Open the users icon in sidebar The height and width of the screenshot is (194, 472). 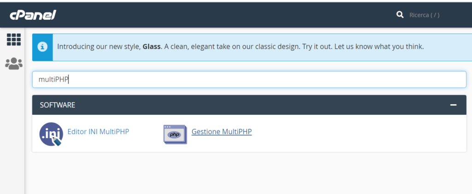pyautogui.click(x=14, y=64)
